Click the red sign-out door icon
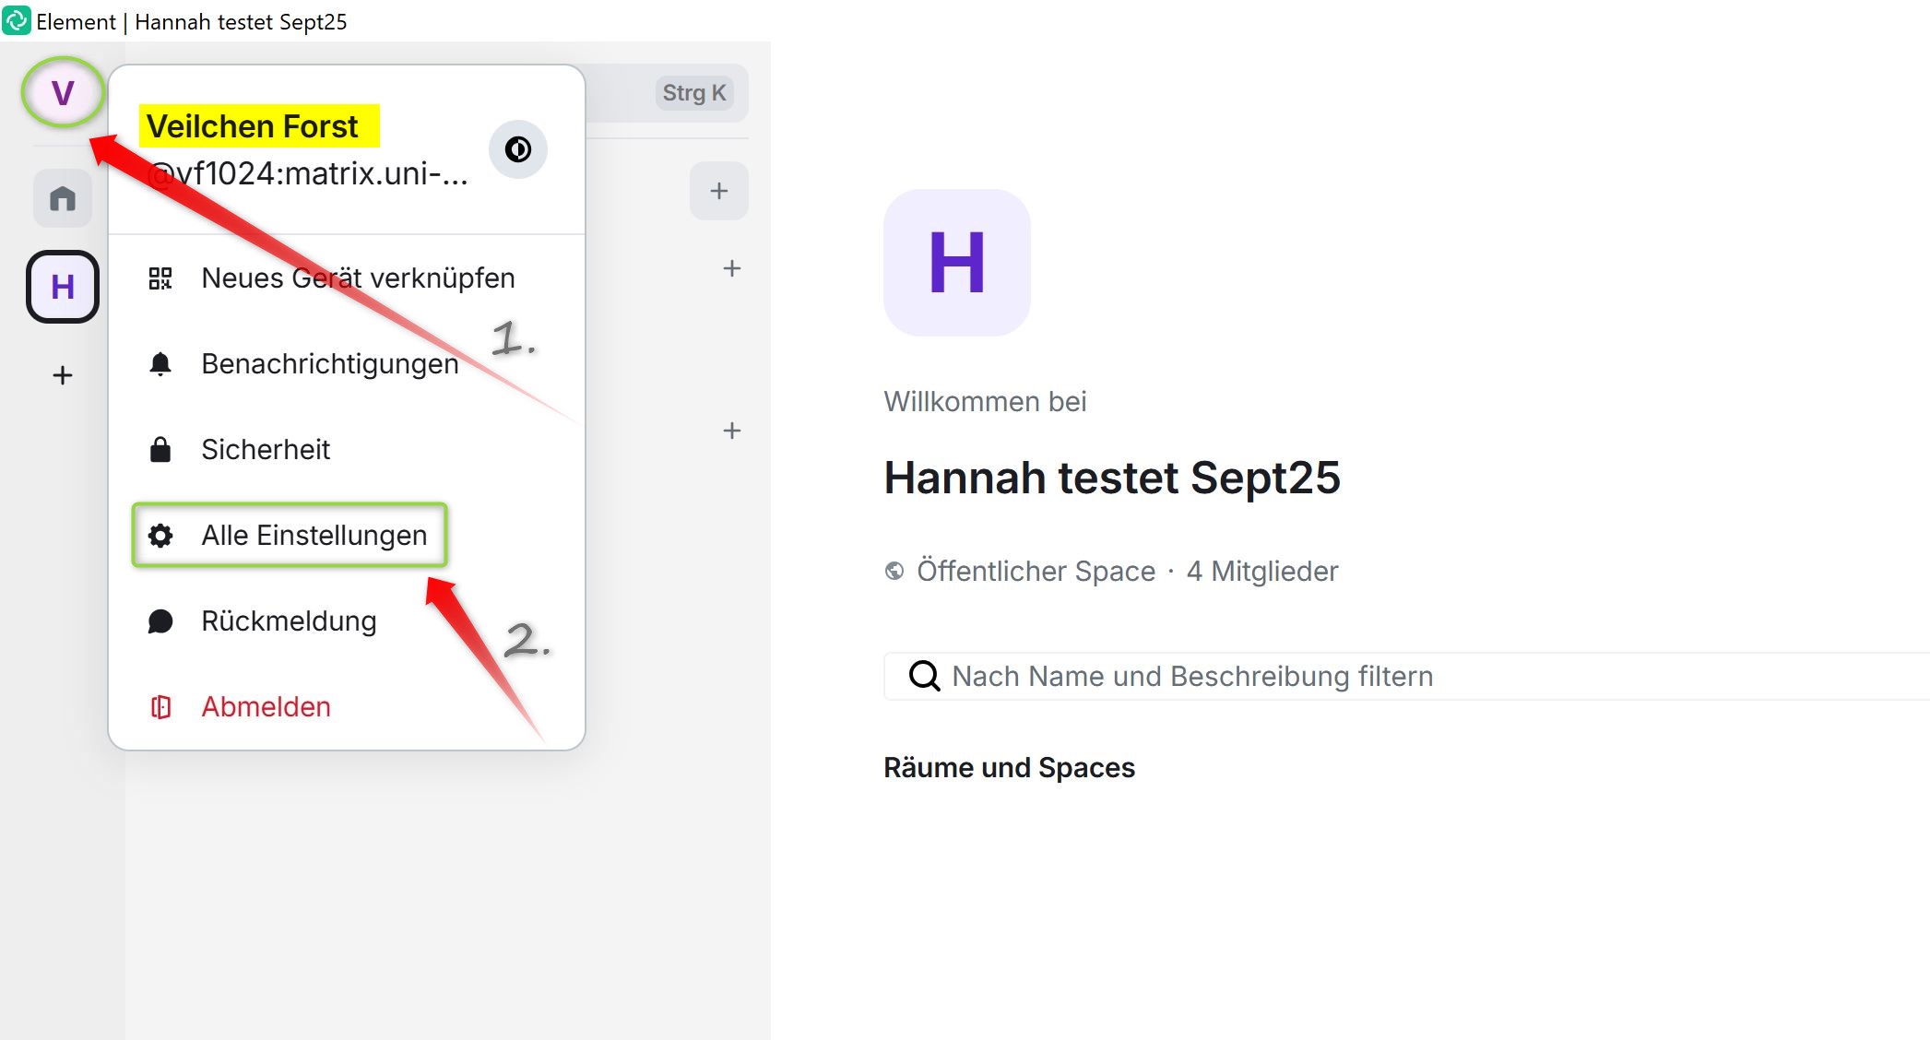This screenshot has width=1930, height=1040. [160, 707]
